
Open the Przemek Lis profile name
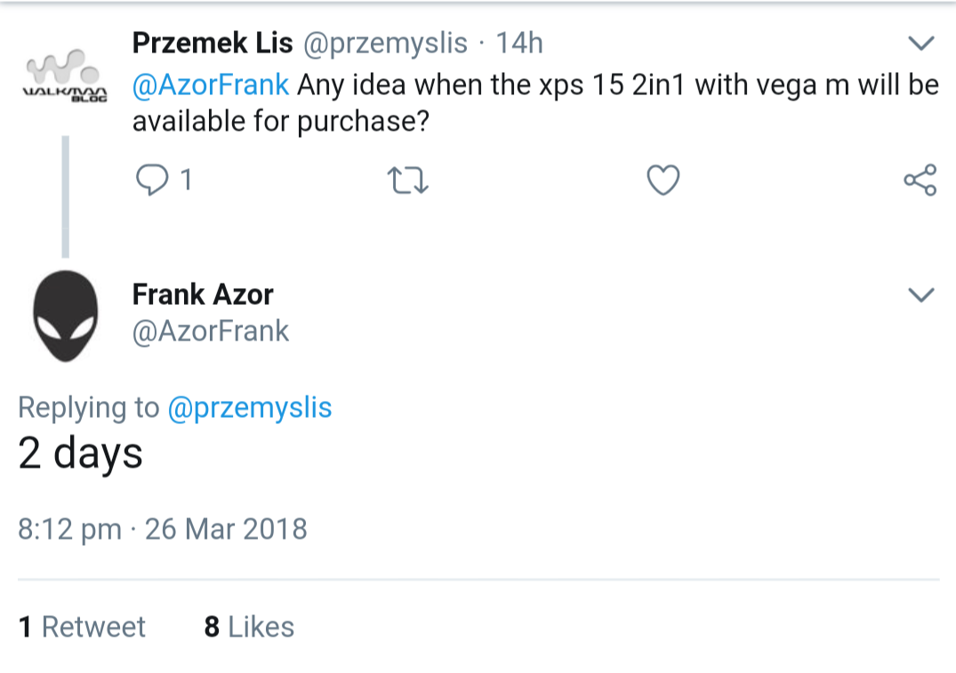213,42
